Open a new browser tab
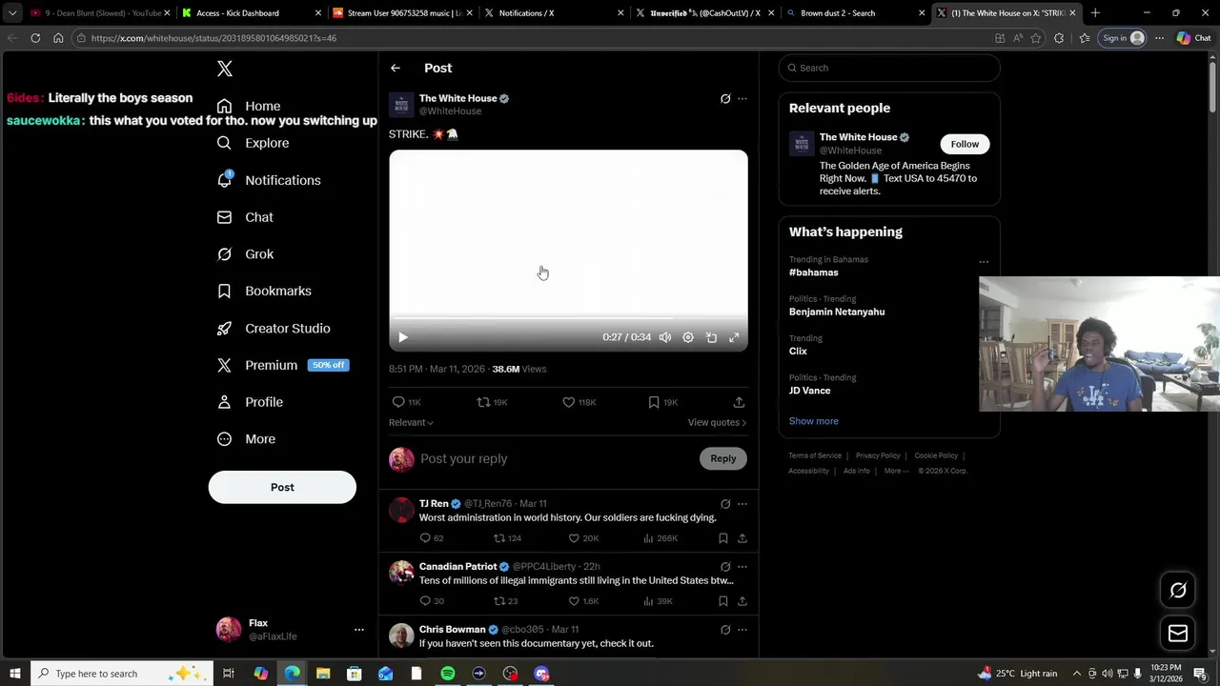 point(1095,13)
